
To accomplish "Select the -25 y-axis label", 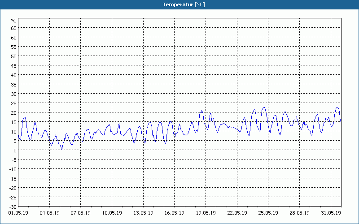I will pyautogui.click(x=13, y=198).
